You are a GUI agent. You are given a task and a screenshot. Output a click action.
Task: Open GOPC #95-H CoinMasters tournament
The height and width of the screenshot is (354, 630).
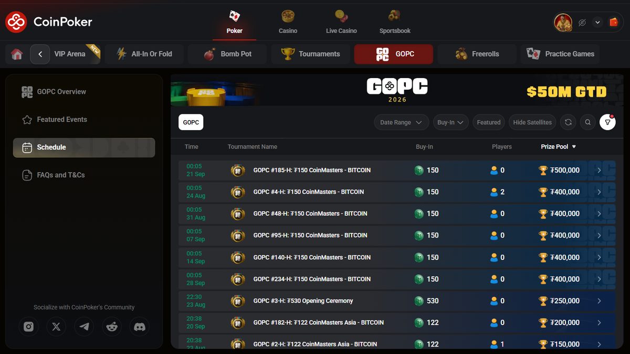[397, 235]
